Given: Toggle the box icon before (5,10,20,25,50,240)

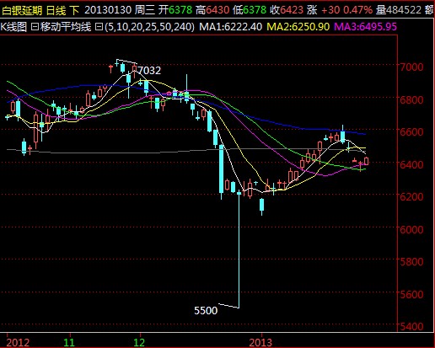Looking at the screenshot, I should click(x=99, y=27).
